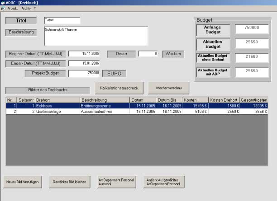
Task: Open the Archiv menu
Action: pyautogui.click(x=26, y=9)
